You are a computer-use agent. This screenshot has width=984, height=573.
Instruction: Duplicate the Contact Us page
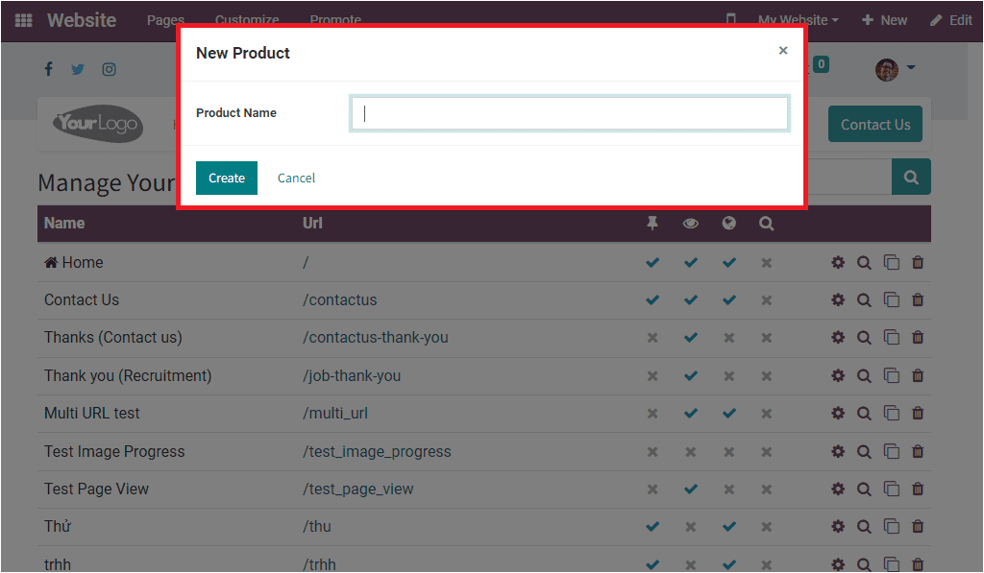tap(892, 299)
